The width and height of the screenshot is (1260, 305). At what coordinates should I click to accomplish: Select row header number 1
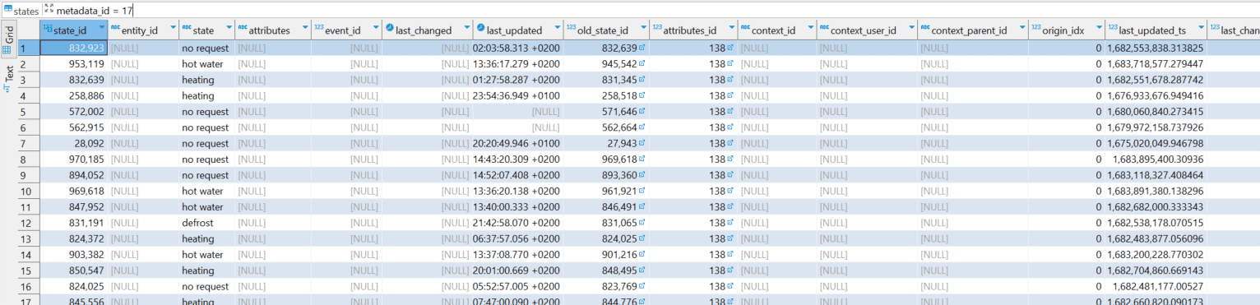tap(29, 49)
